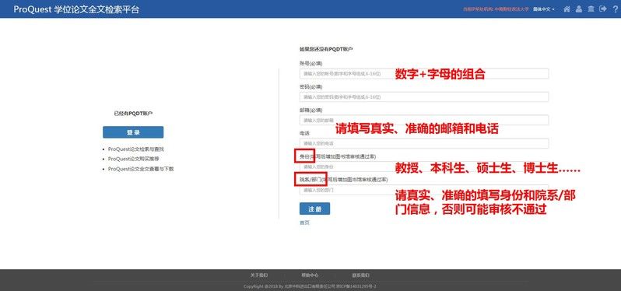The width and height of the screenshot is (621, 291).
Task: Click the logout arrow icon
Action: click(x=603, y=9)
